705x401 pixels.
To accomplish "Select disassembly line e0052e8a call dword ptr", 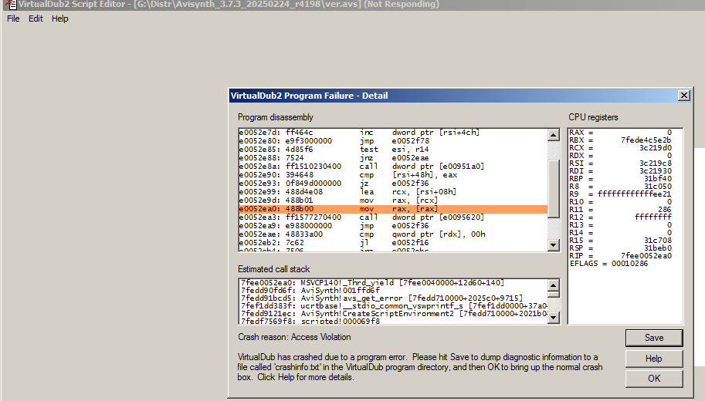I will click(393, 167).
